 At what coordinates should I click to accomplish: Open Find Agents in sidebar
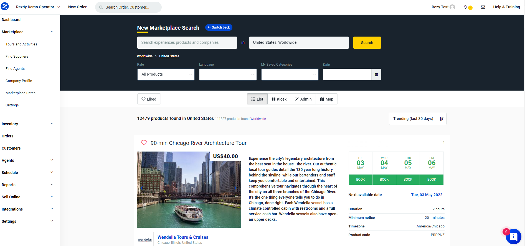pyautogui.click(x=15, y=68)
